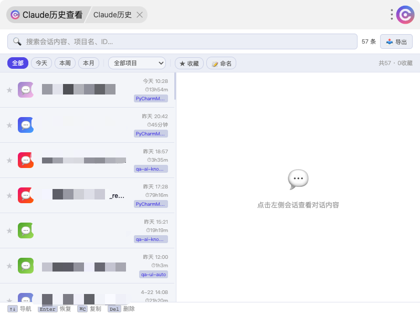Star the conversation from today 10:28
The height and width of the screenshot is (315, 420).
click(x=9, y=90)
